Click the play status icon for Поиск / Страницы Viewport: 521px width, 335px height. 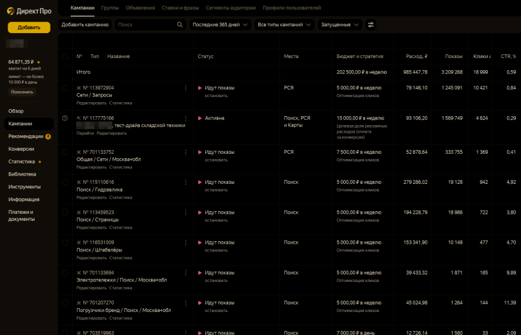[x=200, y=212]
